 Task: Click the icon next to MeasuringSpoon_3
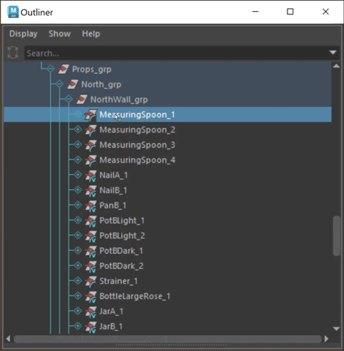[91, 145]
